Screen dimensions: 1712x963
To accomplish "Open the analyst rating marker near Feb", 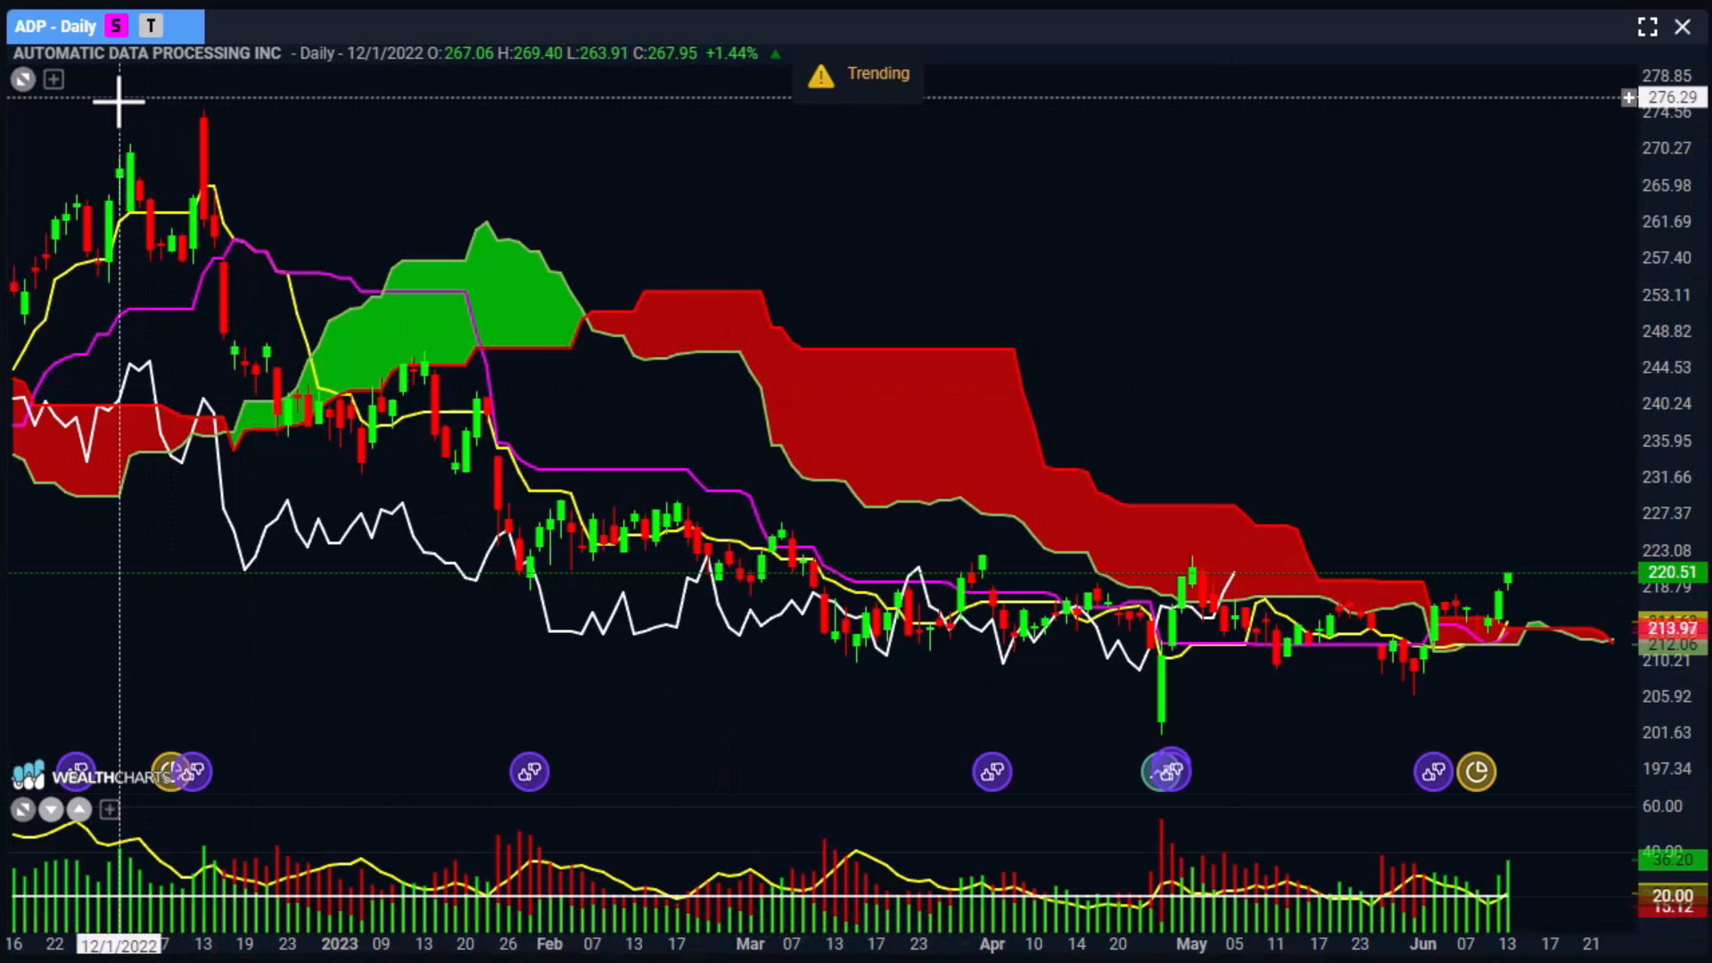I will tap(530, 771).
